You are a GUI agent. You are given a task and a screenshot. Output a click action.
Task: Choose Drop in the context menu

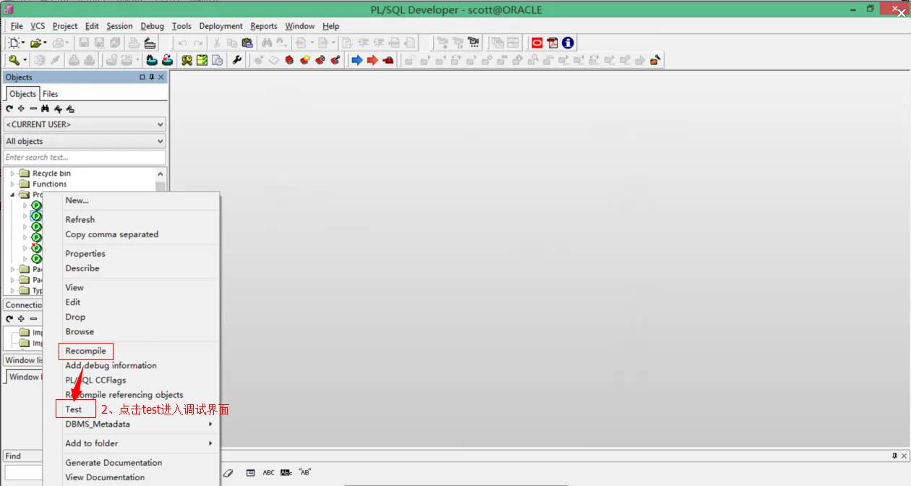point(75,317)
